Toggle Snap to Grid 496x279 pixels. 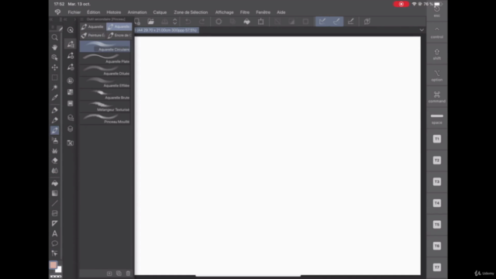click(350, 22)
